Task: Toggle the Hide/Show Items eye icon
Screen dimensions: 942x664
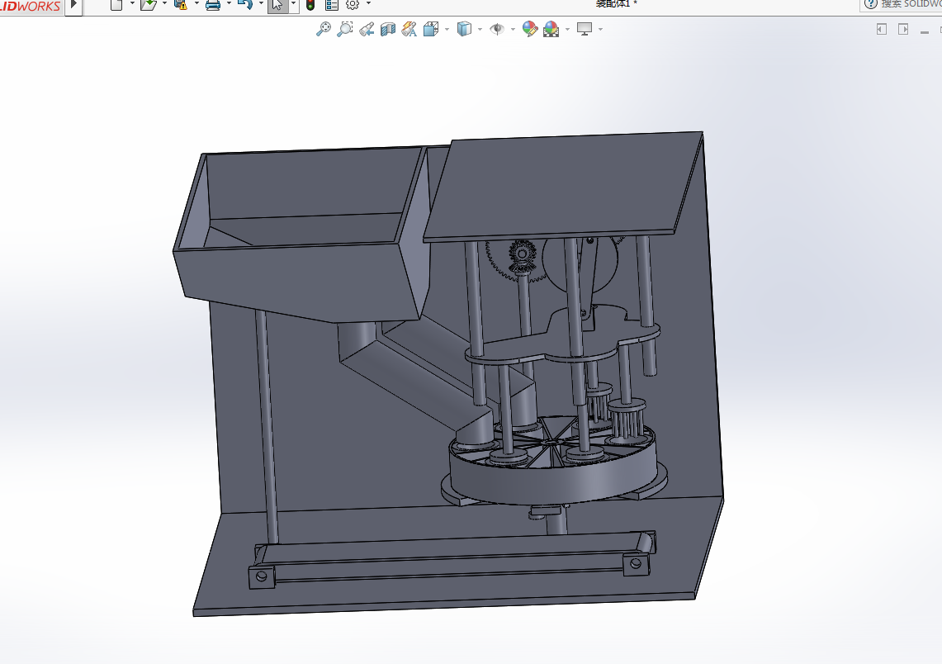Action: [497, 29]
